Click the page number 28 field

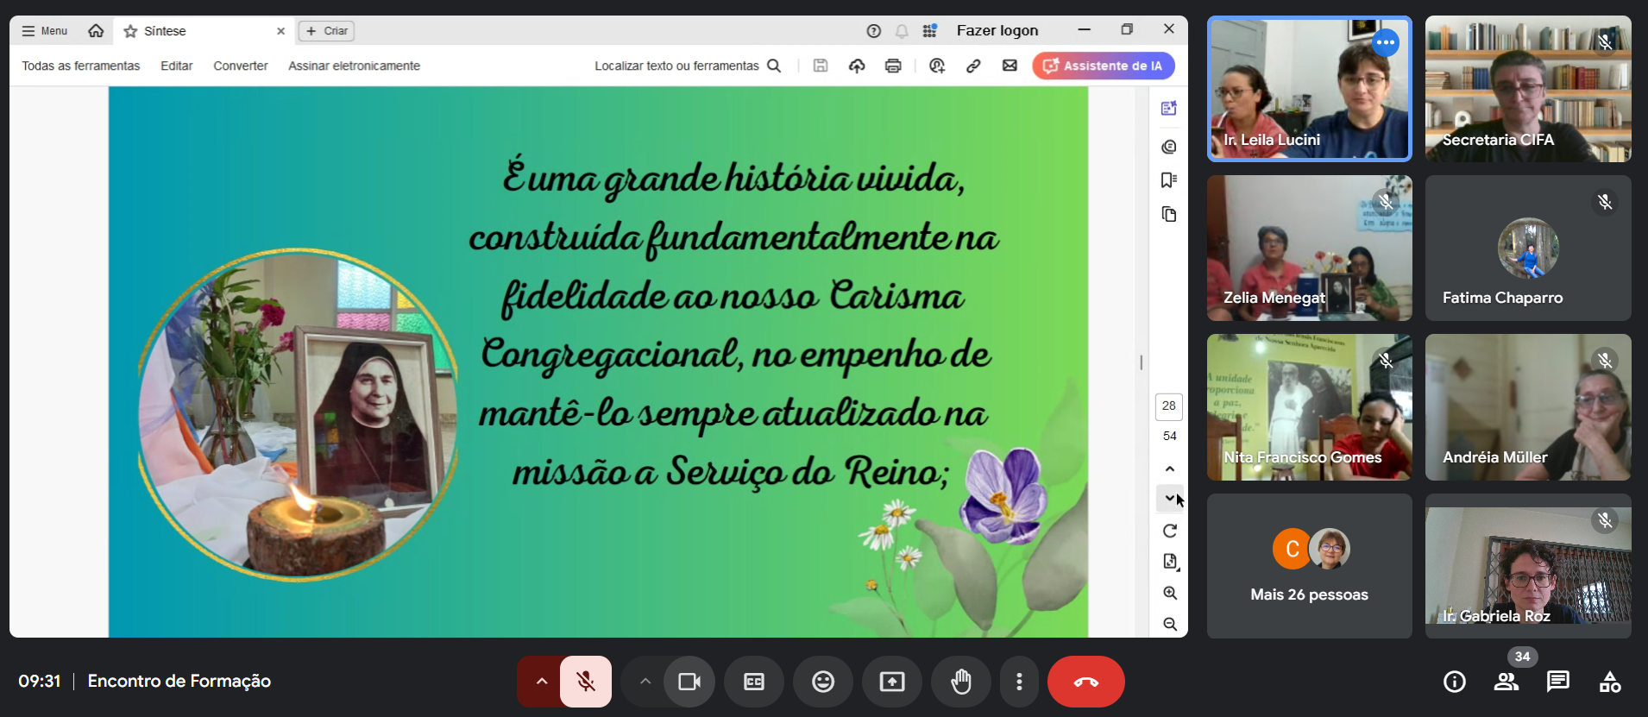1169,406
